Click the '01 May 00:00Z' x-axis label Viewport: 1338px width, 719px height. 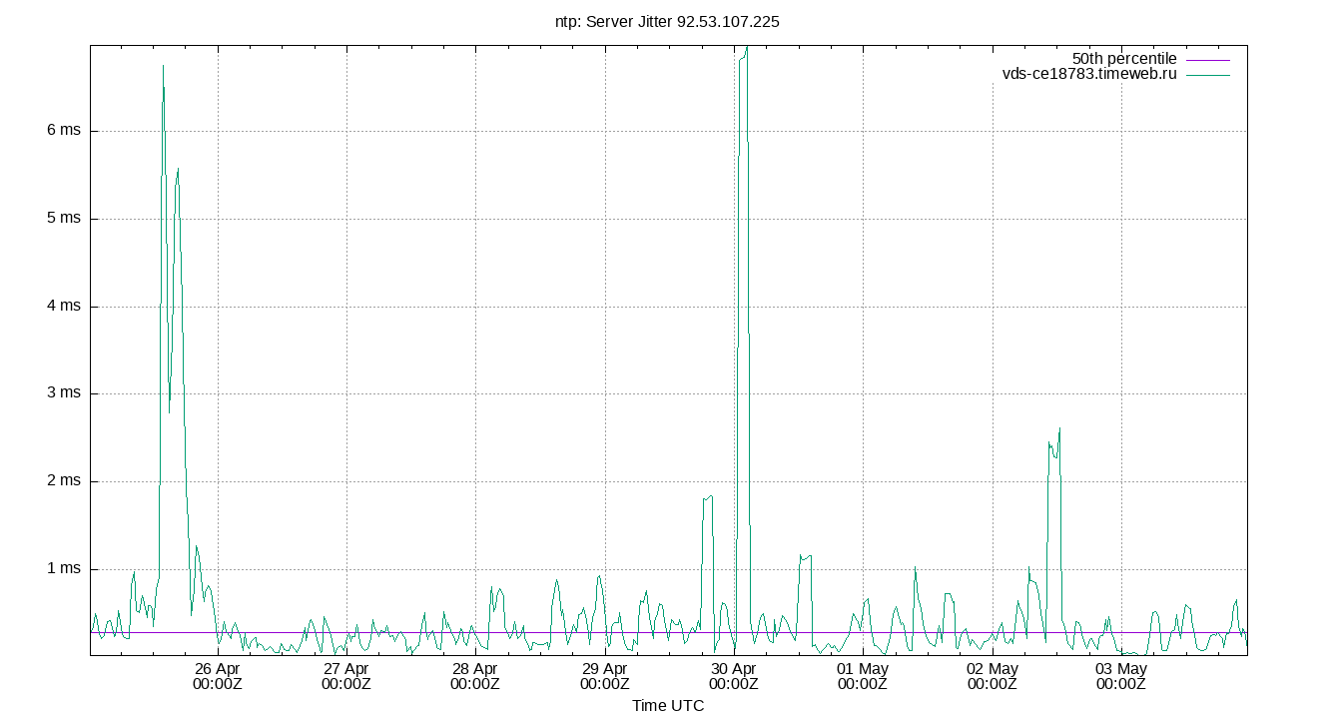(863, 676)
